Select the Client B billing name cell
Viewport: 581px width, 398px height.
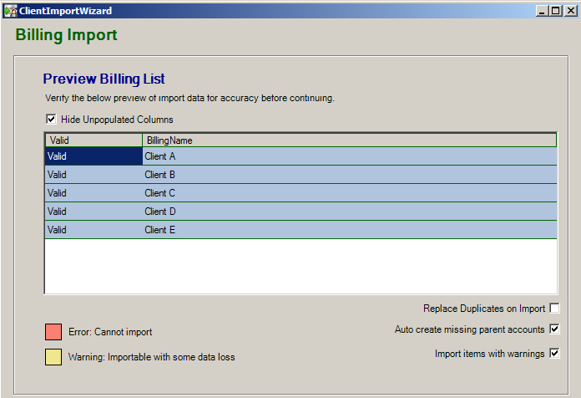(x=350, y=175)
